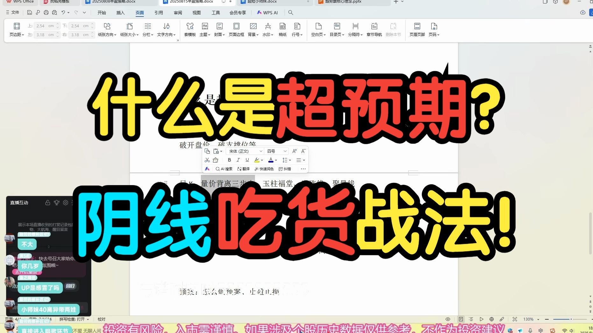Open 章节导航 chapter navigation
Screen dimensions: 593x333
pyautogui.click(x=374, y=30)
